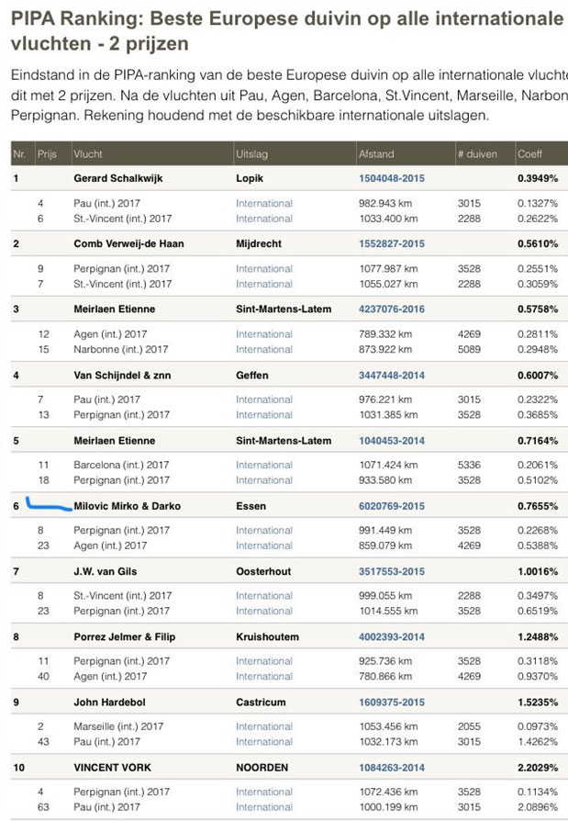Click the Coeff column header
This screenshot has height=821, width=568.
(x=530, y=154)
